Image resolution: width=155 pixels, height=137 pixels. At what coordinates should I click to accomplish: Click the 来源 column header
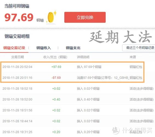pos(133,57)
